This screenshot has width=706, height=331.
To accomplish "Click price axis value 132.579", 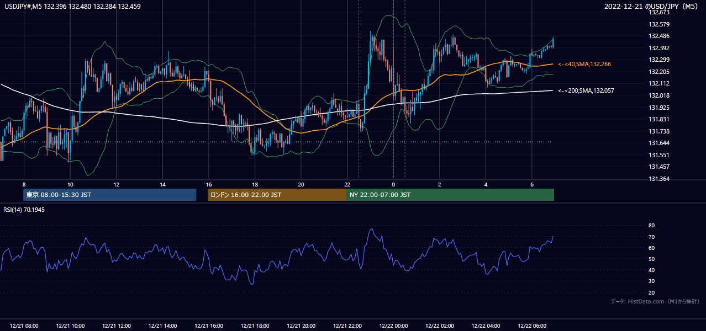I will click(658, 24).
